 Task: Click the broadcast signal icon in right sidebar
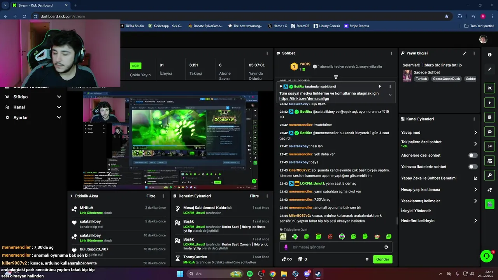[x=490, y=146]
